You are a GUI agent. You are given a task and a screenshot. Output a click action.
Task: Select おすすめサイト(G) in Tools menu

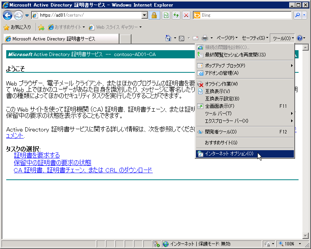click(245, 142)
